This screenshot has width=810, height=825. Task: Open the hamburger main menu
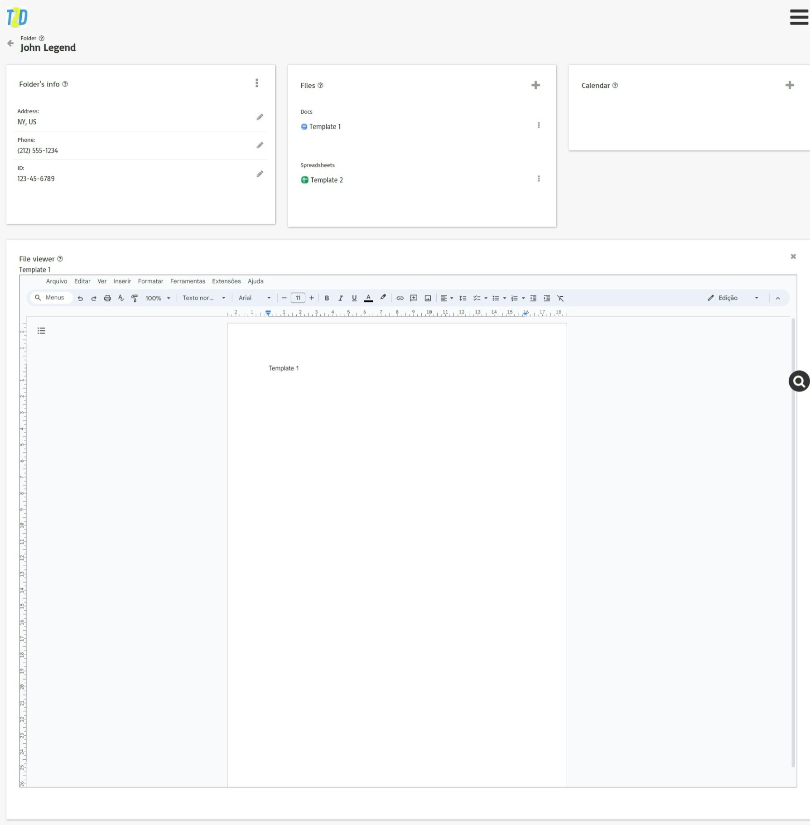pyautogui.click(x=799, y=17)
